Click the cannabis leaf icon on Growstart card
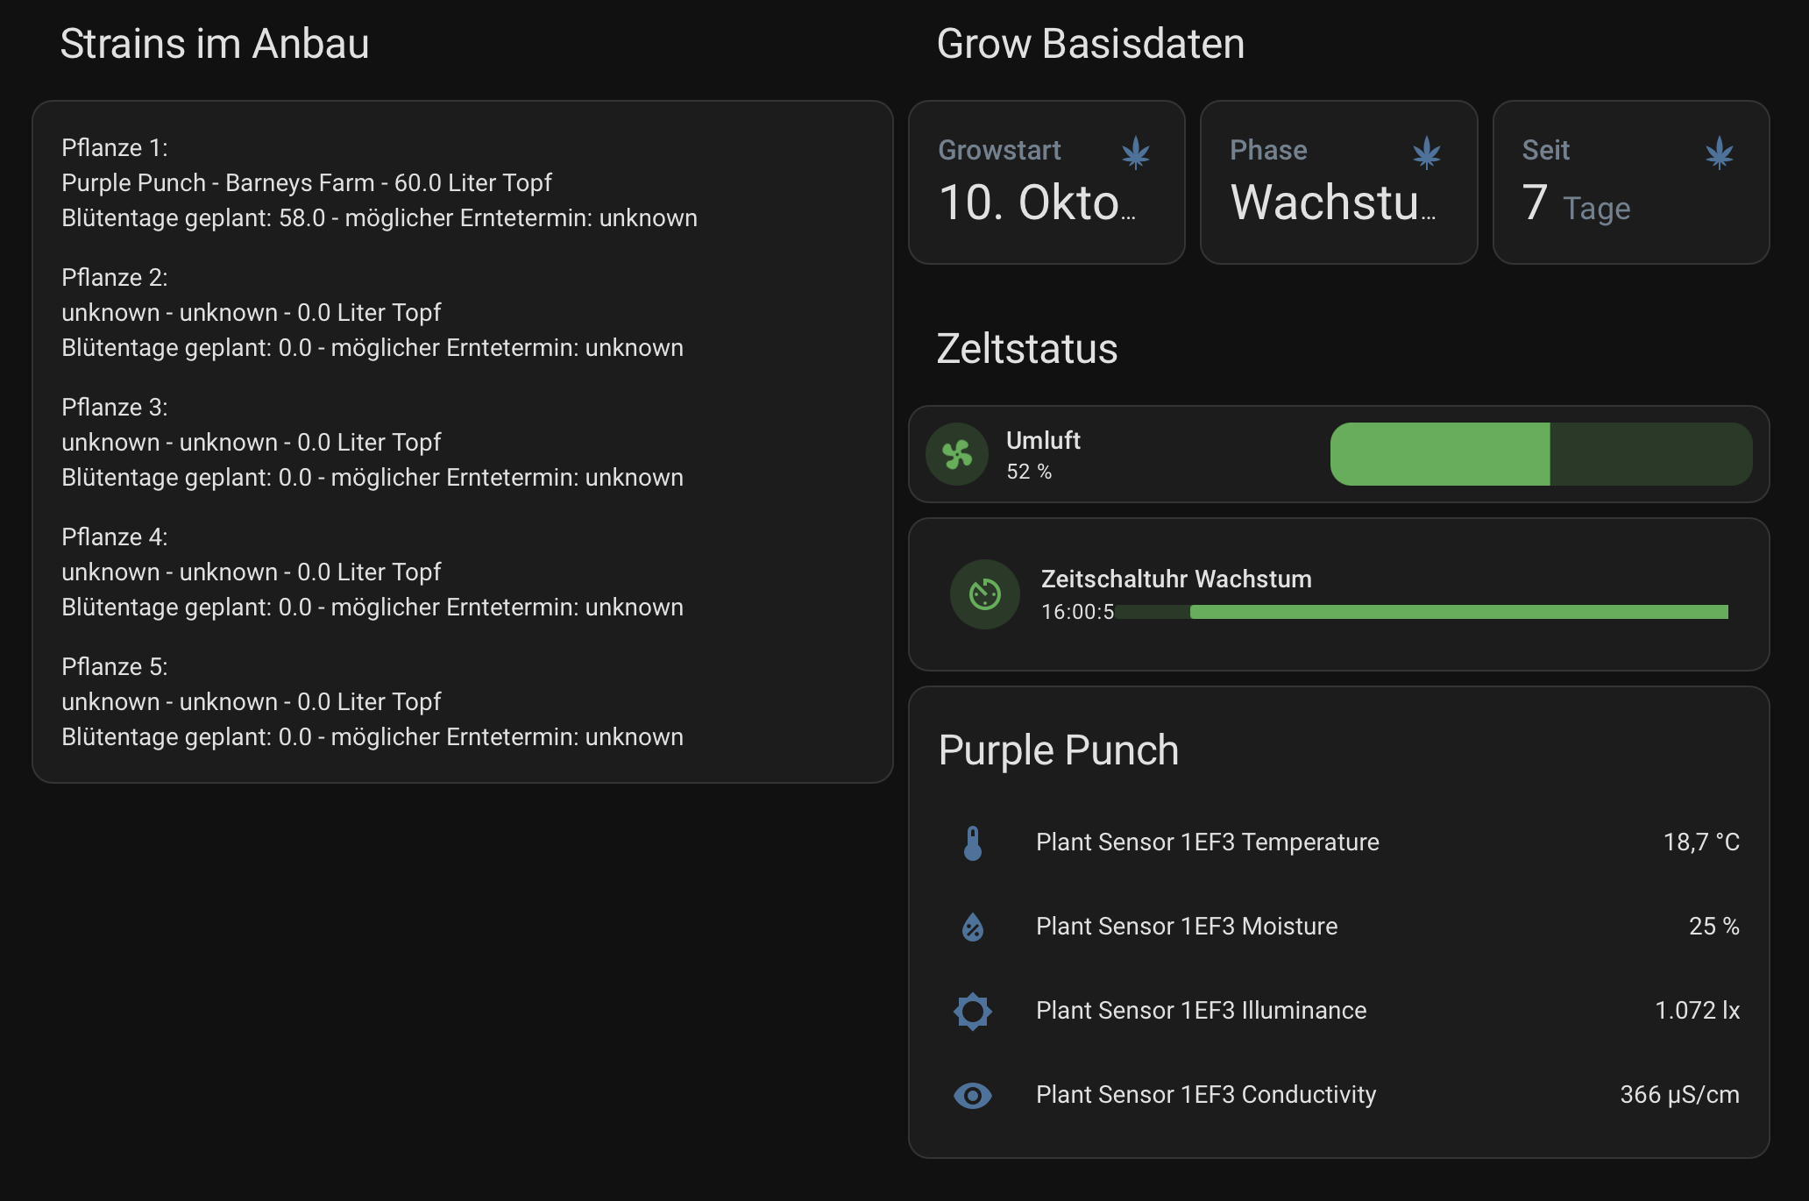This screenshot has width=1809, height=1201. tap(1136, 153)
